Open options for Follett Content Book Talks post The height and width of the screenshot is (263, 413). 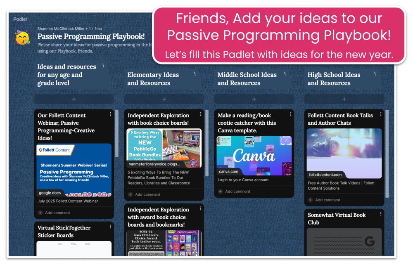click(381, 114)
